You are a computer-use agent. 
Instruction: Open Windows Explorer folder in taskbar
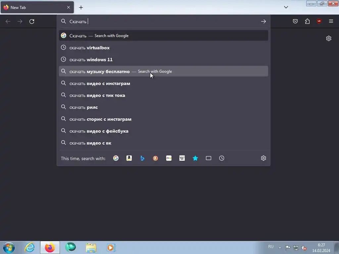91,247
